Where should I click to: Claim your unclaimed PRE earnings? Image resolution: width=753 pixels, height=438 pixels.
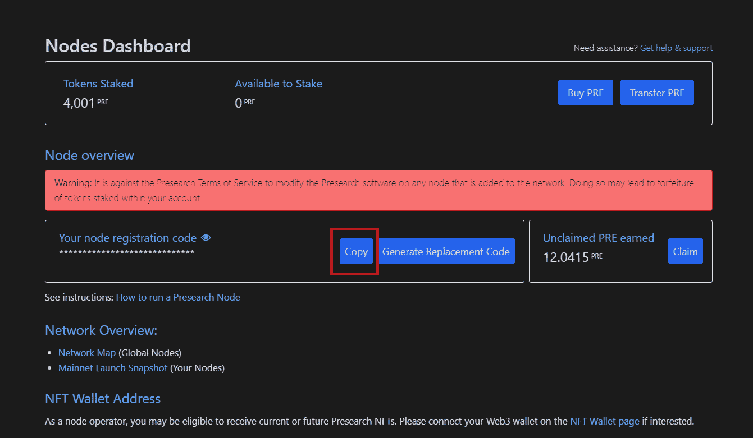(x=685, y=251)
